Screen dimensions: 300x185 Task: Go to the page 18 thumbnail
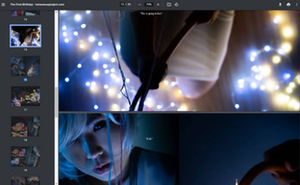(26, 126)
